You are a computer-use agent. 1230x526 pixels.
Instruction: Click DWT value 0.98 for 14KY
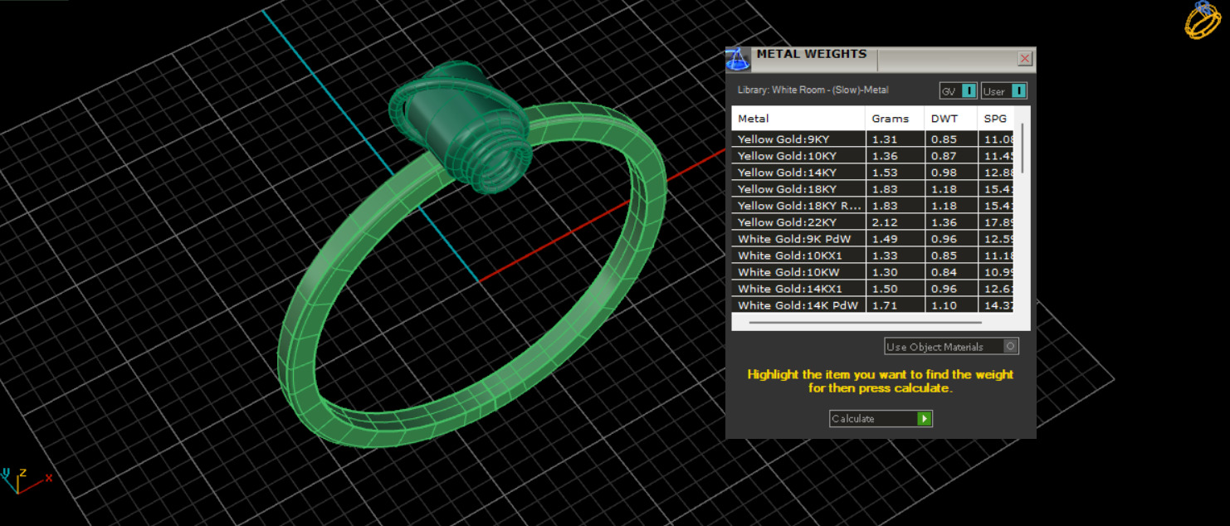[x=944, y=173]
